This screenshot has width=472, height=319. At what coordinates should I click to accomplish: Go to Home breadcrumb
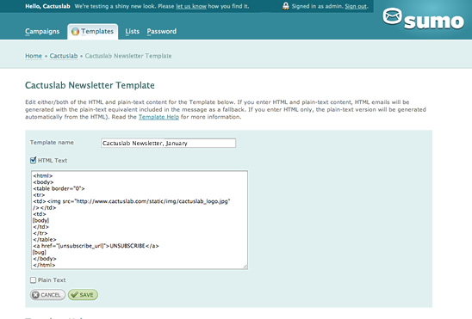click(x=34, y=56)
